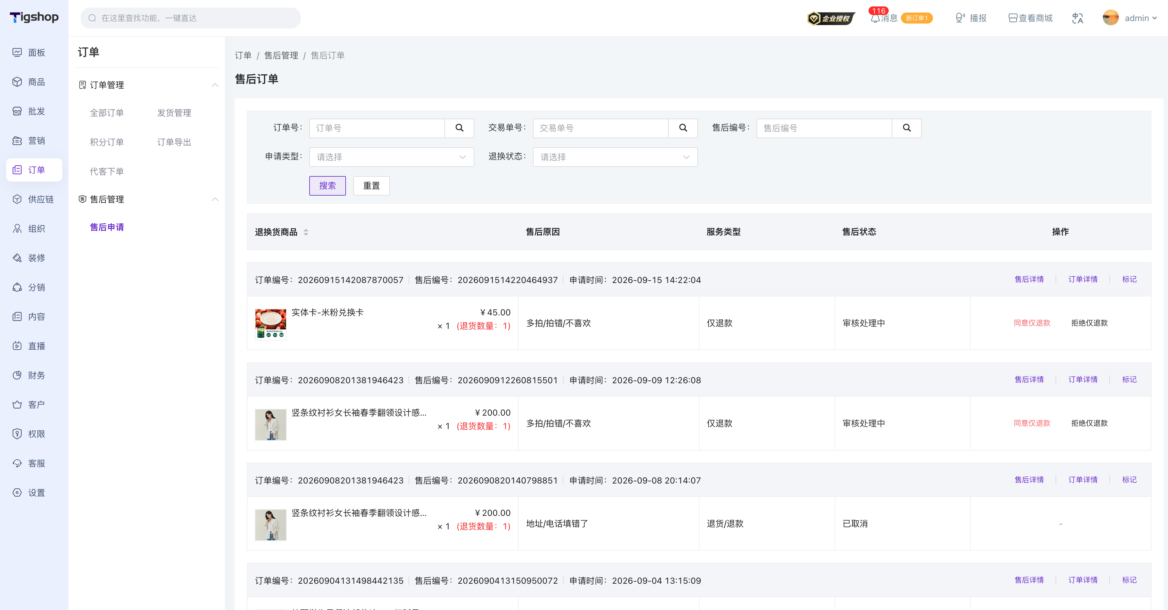Click the 订单号 input field
Image resolution: width=1168 pixels, height=610 pixels.
tap(377, 128)
